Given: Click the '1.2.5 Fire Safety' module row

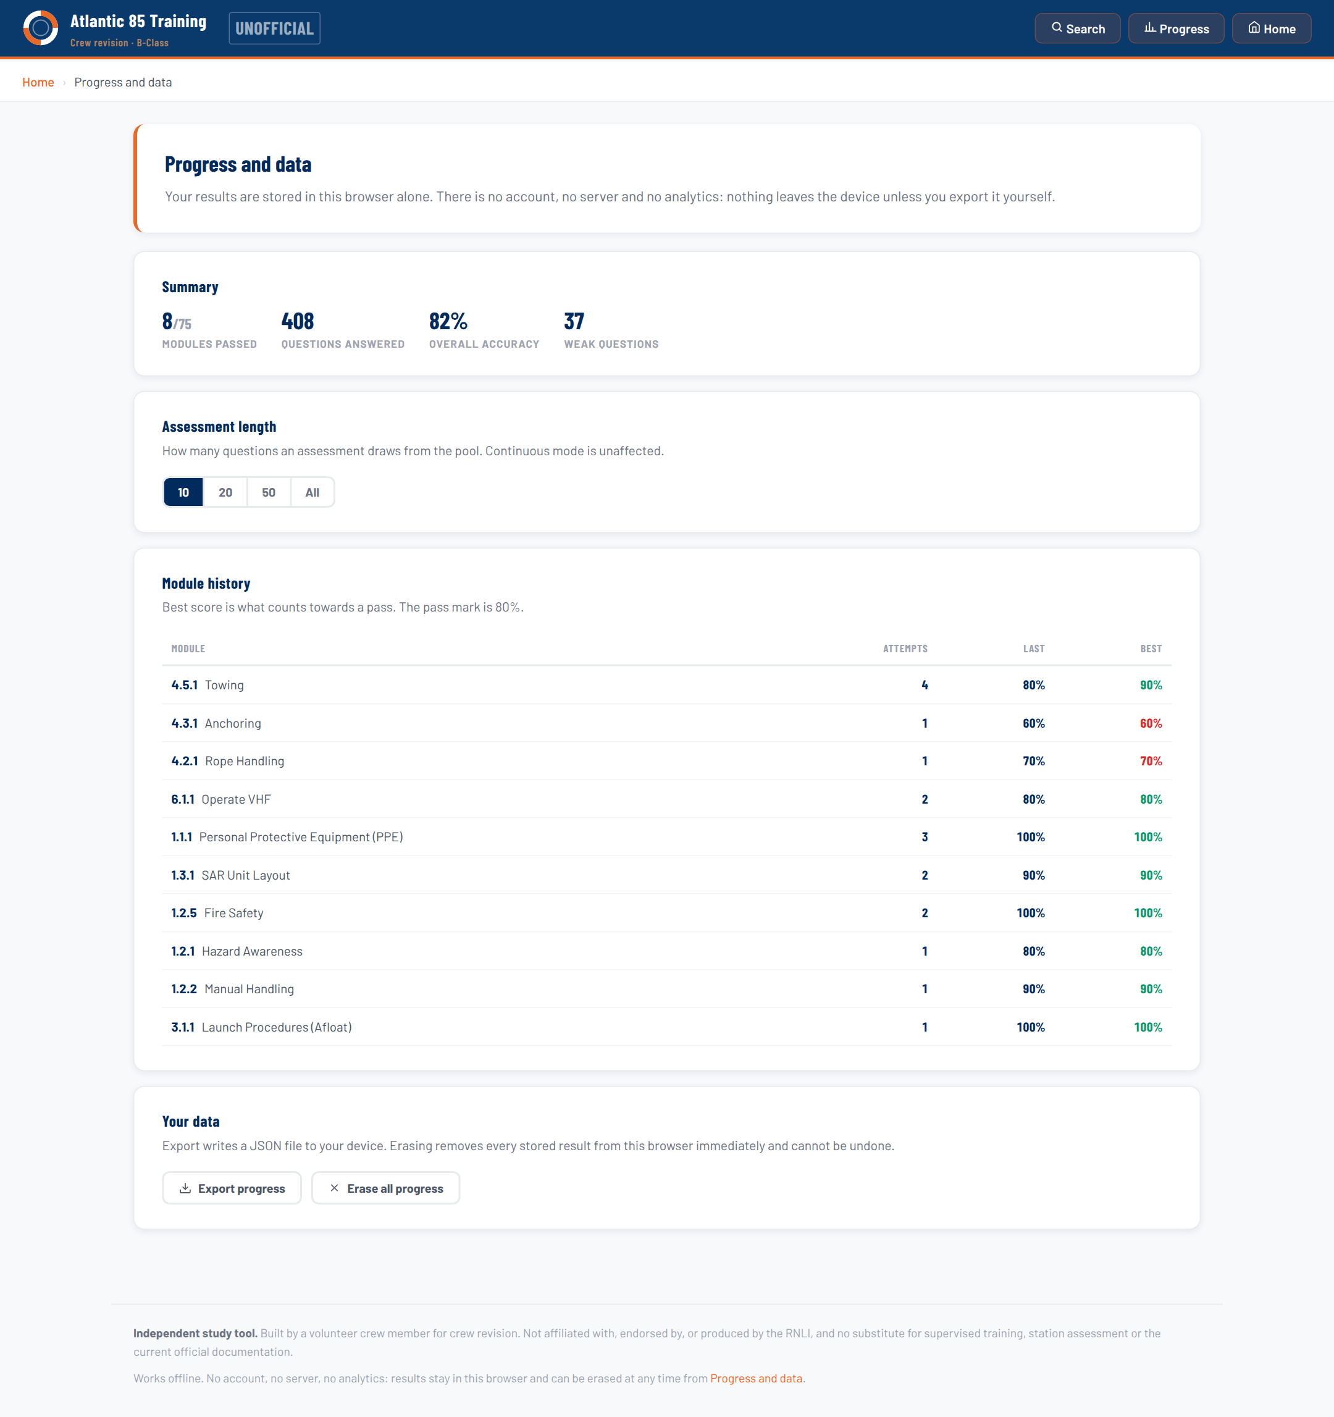Looking at the screenshot, I should tap(666, 913).
